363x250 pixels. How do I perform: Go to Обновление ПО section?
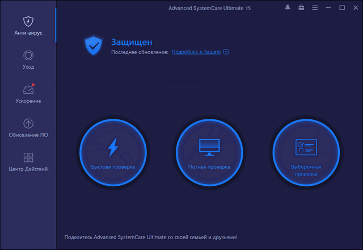click(x=28, y=128)
